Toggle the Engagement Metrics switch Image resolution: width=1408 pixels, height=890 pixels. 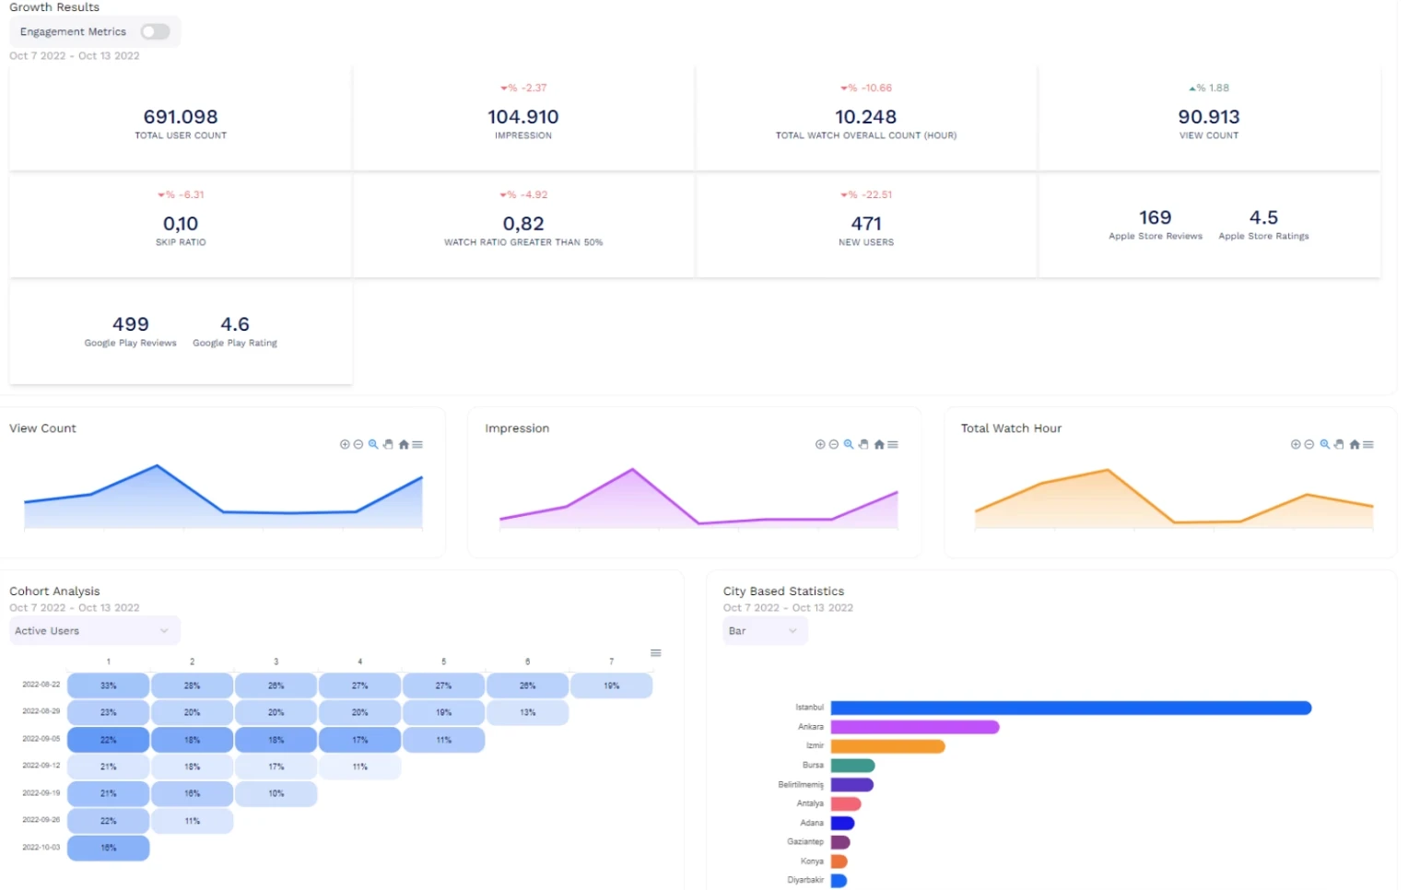155,32
